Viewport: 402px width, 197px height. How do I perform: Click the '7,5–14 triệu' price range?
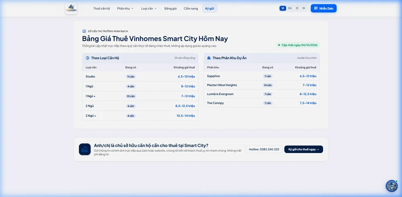click(x=308, y=103)
